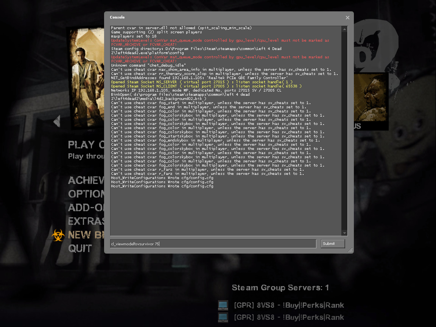Click the rr_thenany_score_slop cheat line
The height and width of the screenshot is (327, 436).
tap(224, 74)
